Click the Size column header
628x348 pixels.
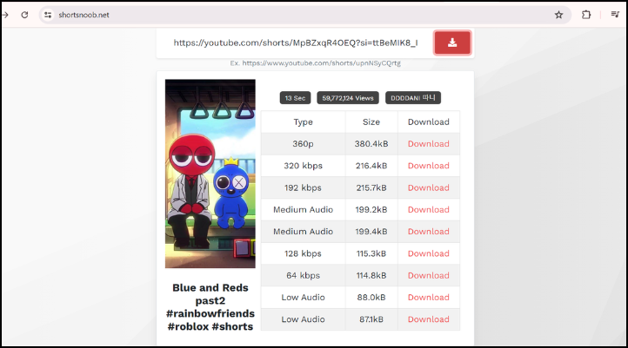coord(371,121)
